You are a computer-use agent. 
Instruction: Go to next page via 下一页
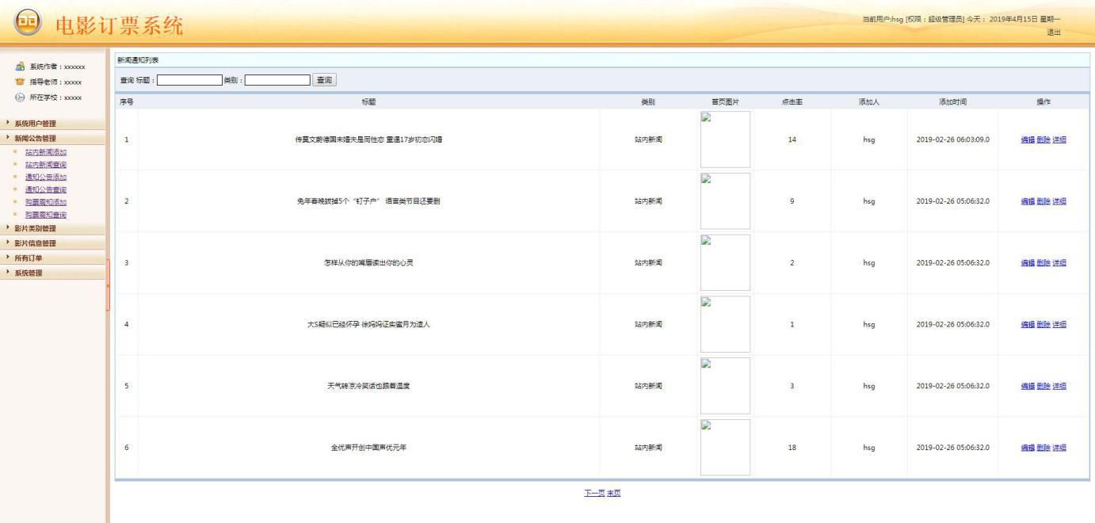594,494
